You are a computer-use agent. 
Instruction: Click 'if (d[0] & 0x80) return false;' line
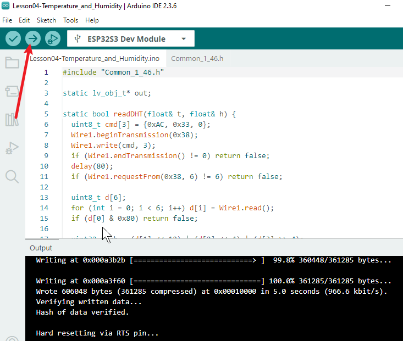pos(134,218)
